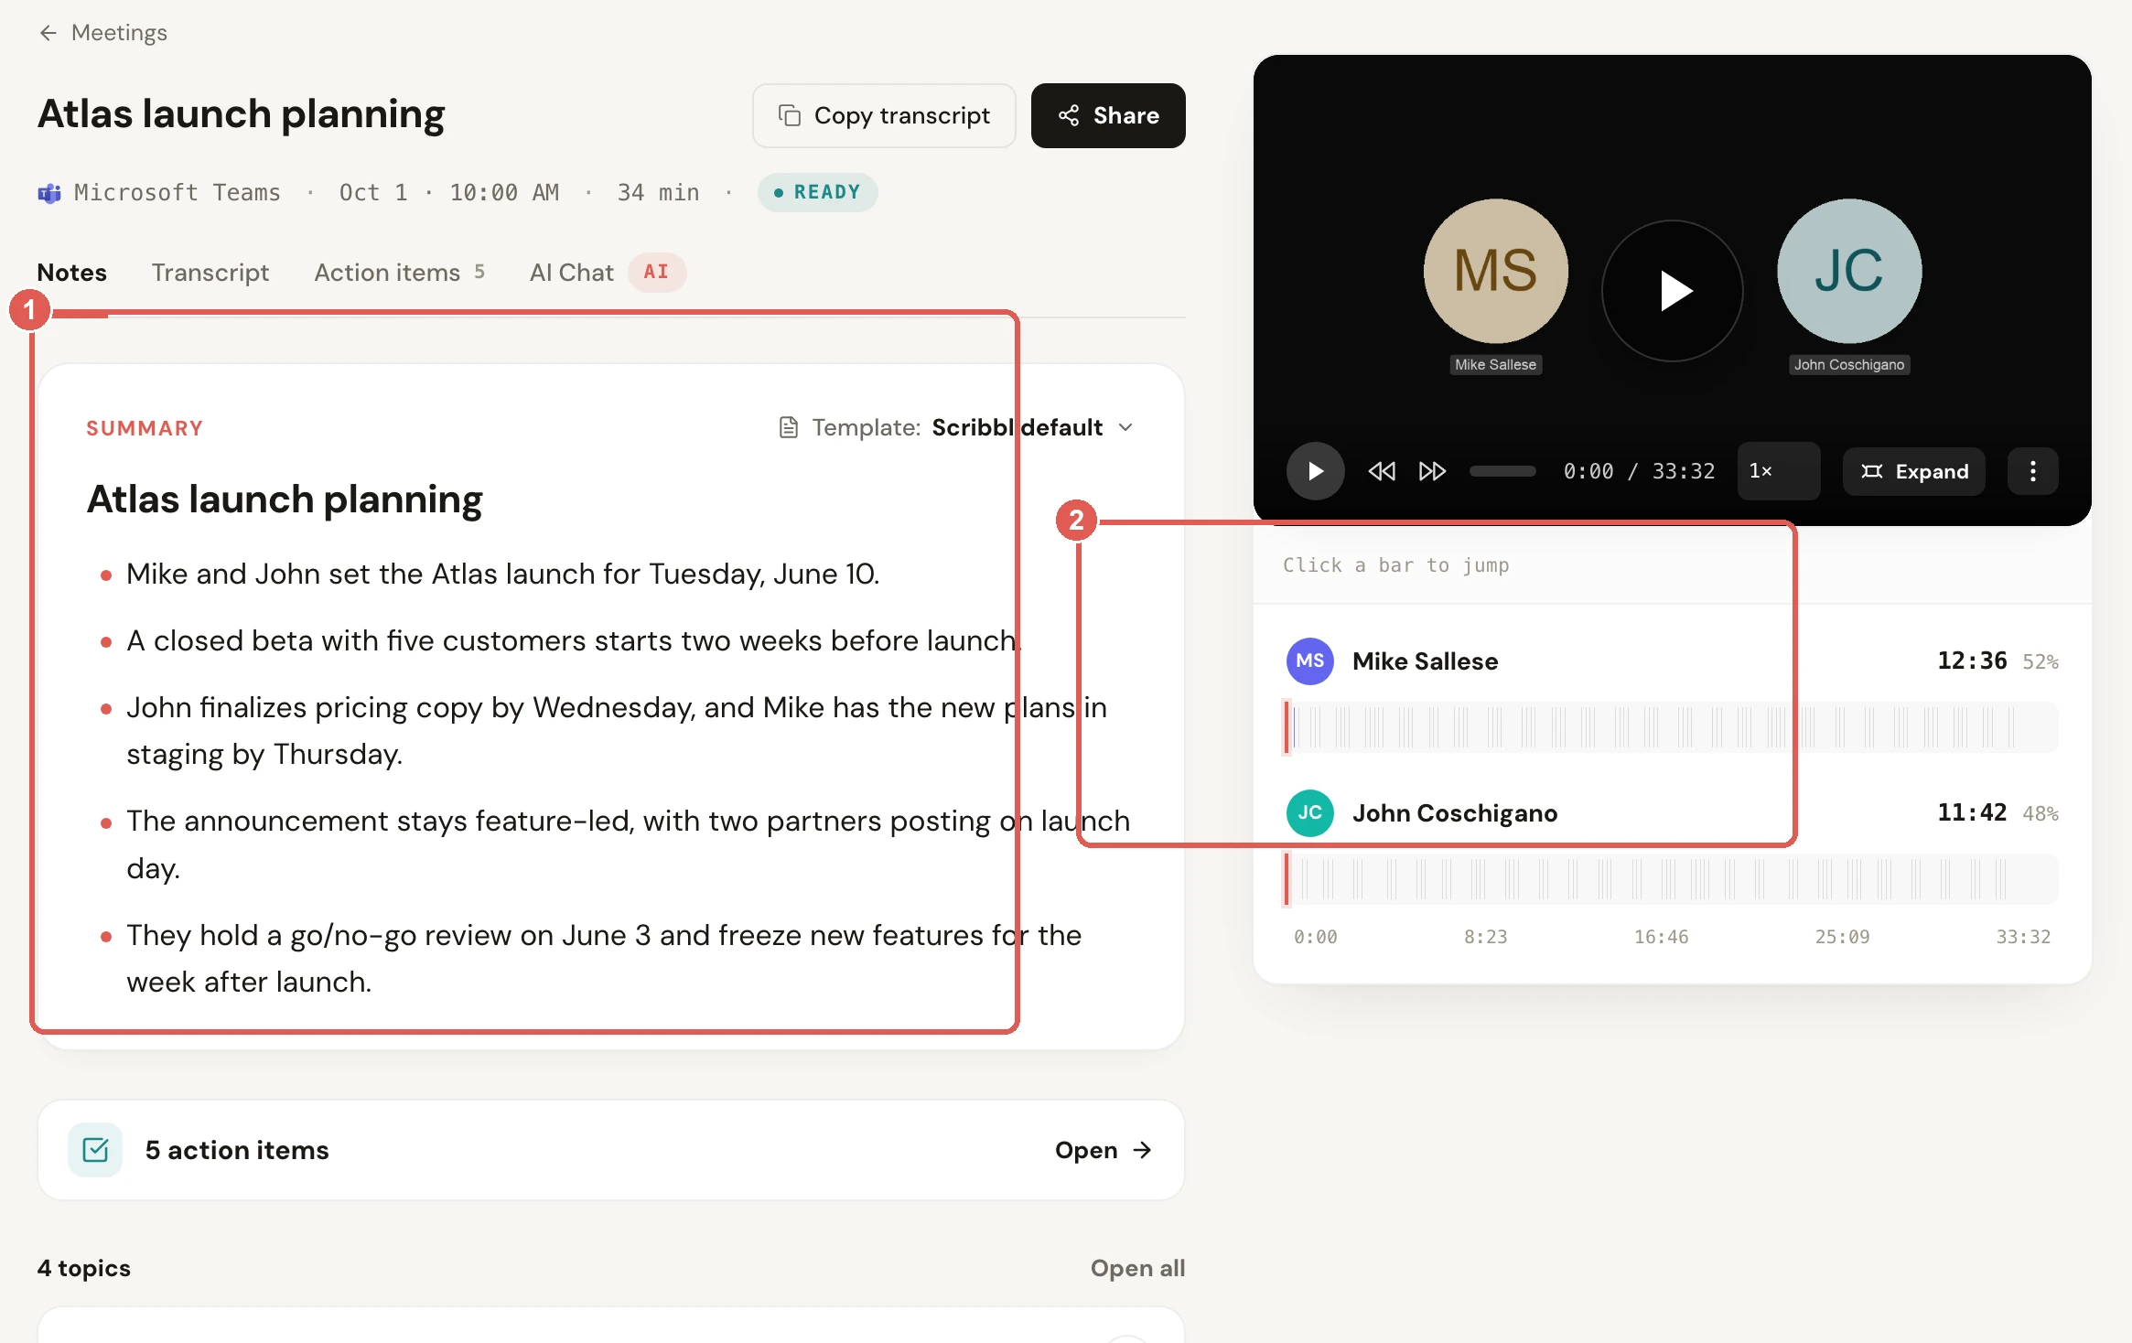
Task: Switch to the Transcript tab
Action: point(210,273)
